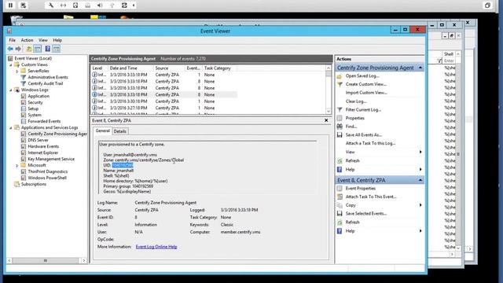Select the Application log

pyautogui.click(x=39, y=96)
